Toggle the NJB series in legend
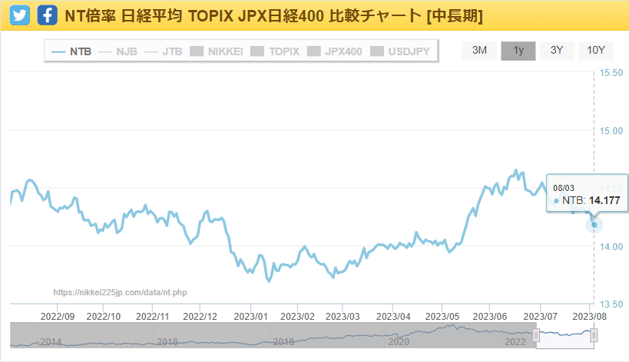Screen dimensions: 629x362 [x=118, y=51]
